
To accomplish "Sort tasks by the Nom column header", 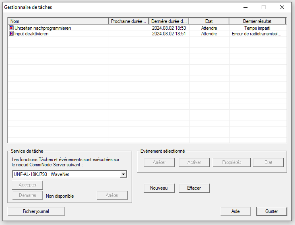I will pyautogui.click(x=58, y=21).
